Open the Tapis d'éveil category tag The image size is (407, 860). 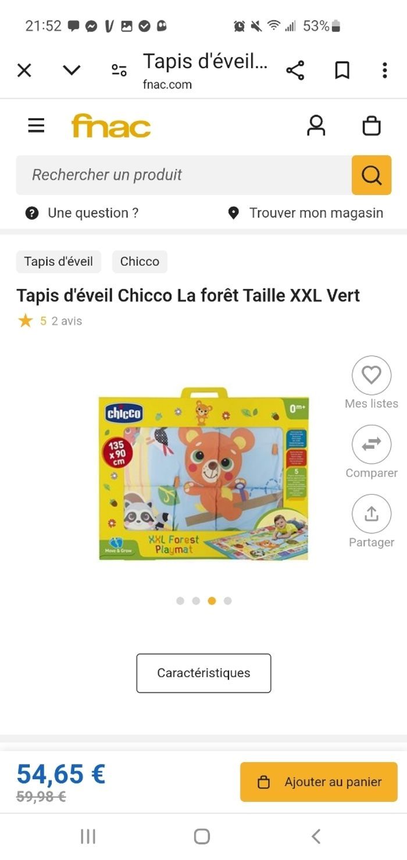point(58,262)
